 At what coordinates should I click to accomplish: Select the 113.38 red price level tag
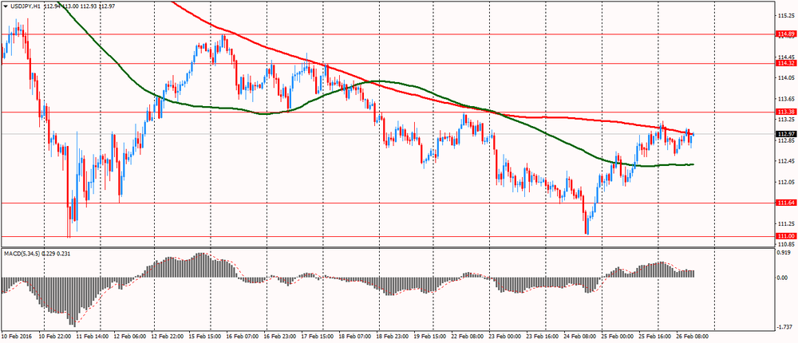(x=785, y=112)
